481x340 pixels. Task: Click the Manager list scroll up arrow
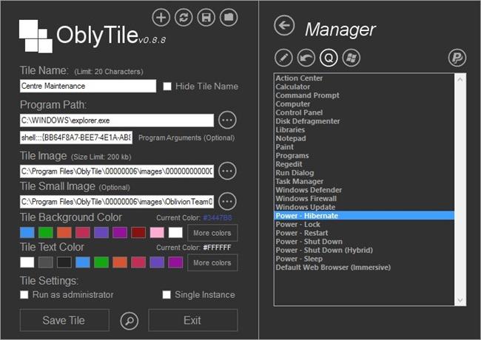460,79
